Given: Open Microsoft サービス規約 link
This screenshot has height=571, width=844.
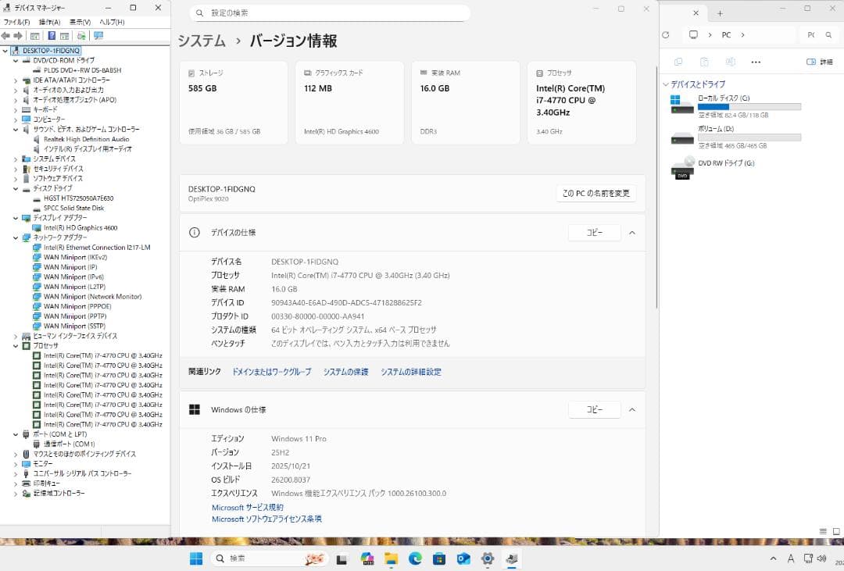Looking at the screenshot, I should point(248,508).
